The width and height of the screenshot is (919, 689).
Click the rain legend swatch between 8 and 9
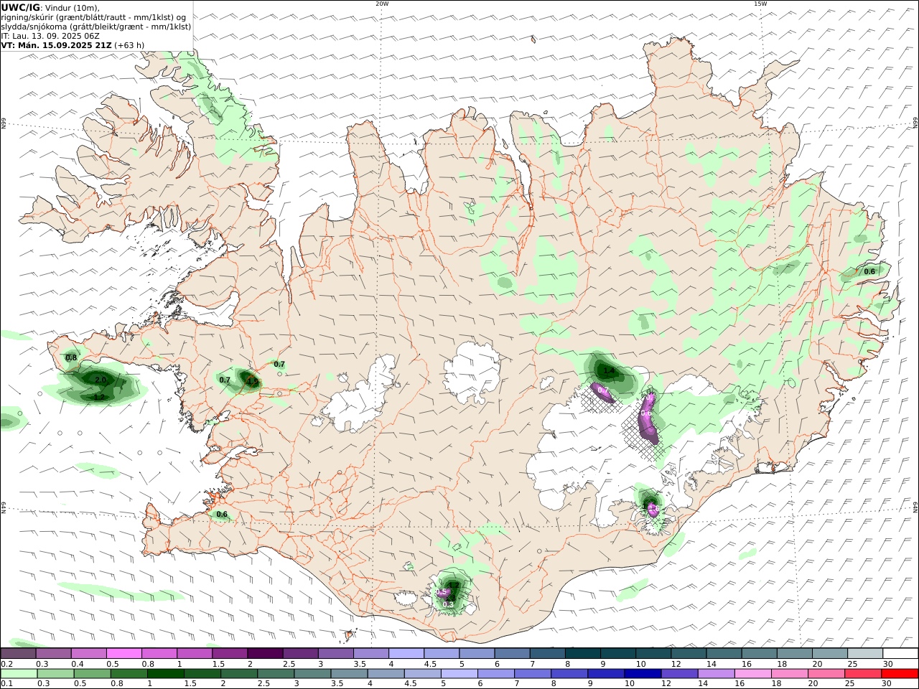coord(569,674)
